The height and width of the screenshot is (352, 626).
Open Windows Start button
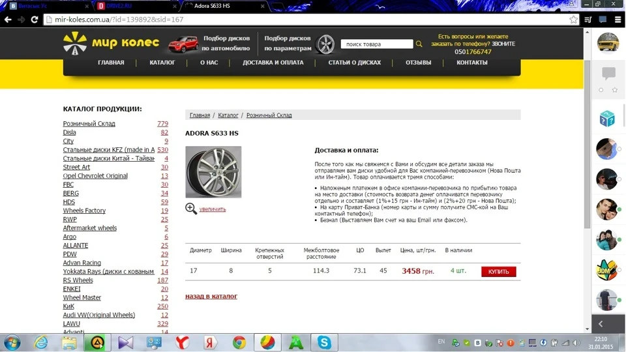12,343
